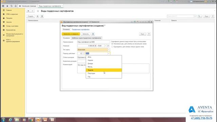Choose Полугодие from period list

104,74
